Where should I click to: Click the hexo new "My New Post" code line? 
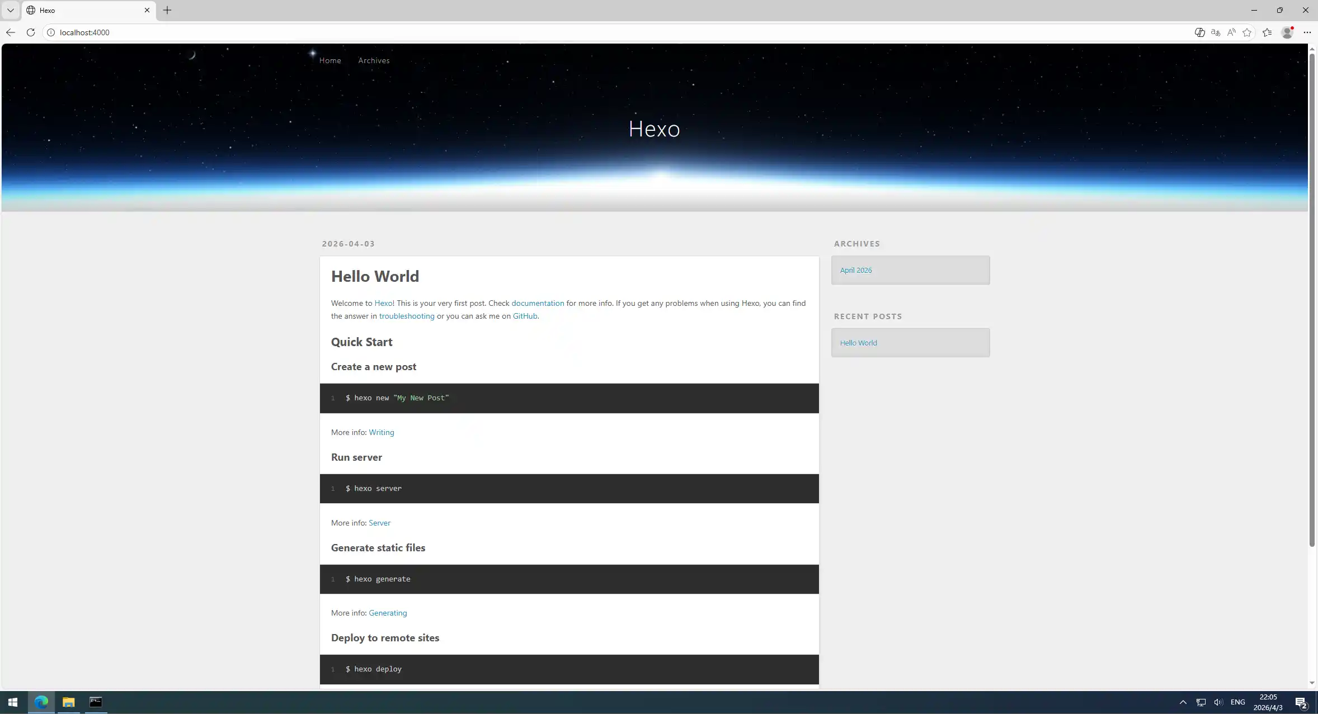(397, 398)
